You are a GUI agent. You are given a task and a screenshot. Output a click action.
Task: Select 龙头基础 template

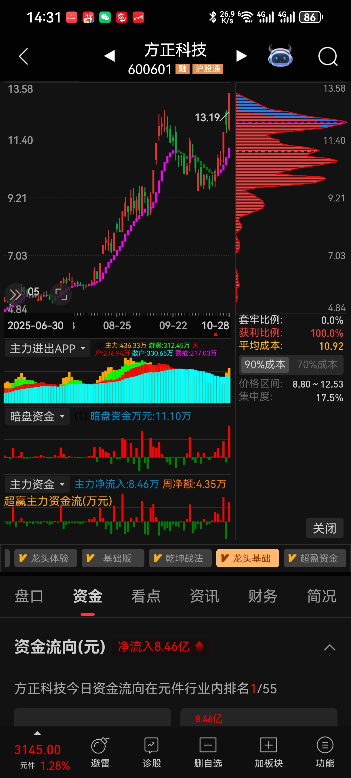coord(247,558)
